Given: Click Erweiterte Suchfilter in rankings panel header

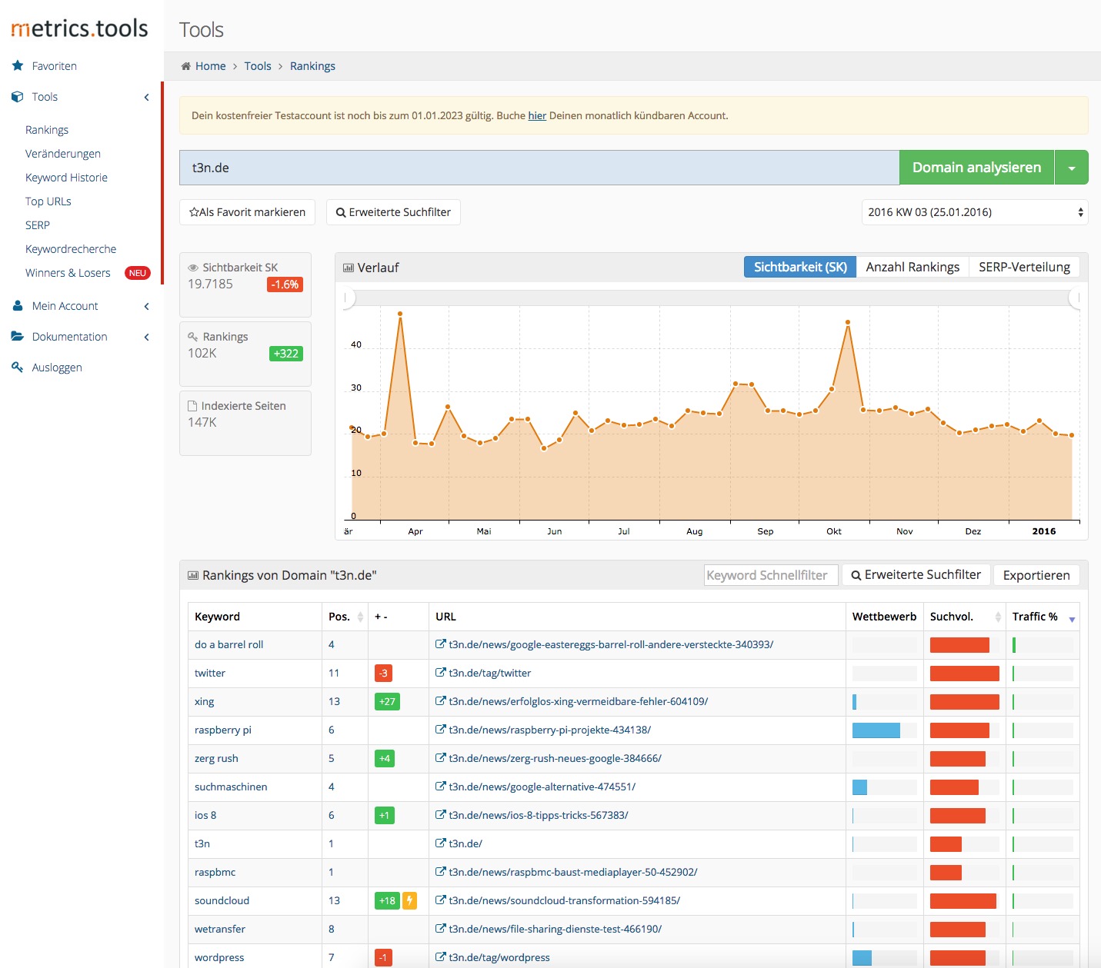Looking at the screenshot, I should pyautogui.click(x=916, y=575).
